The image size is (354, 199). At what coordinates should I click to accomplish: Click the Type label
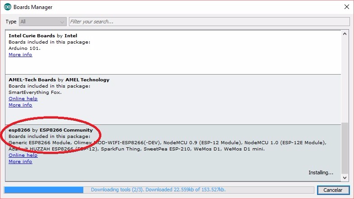click(x=11, y=22)
